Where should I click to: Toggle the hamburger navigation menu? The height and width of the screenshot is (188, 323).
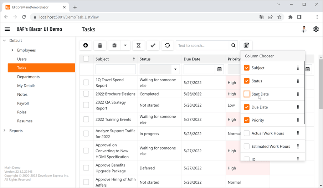pyautogui.click(x=7, y=29)
